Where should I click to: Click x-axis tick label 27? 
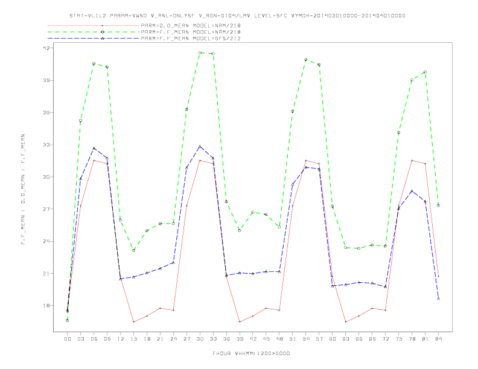186,339
